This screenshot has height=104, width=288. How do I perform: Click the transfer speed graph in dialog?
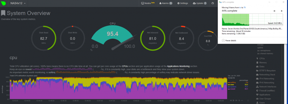click(x=252, y=19)
